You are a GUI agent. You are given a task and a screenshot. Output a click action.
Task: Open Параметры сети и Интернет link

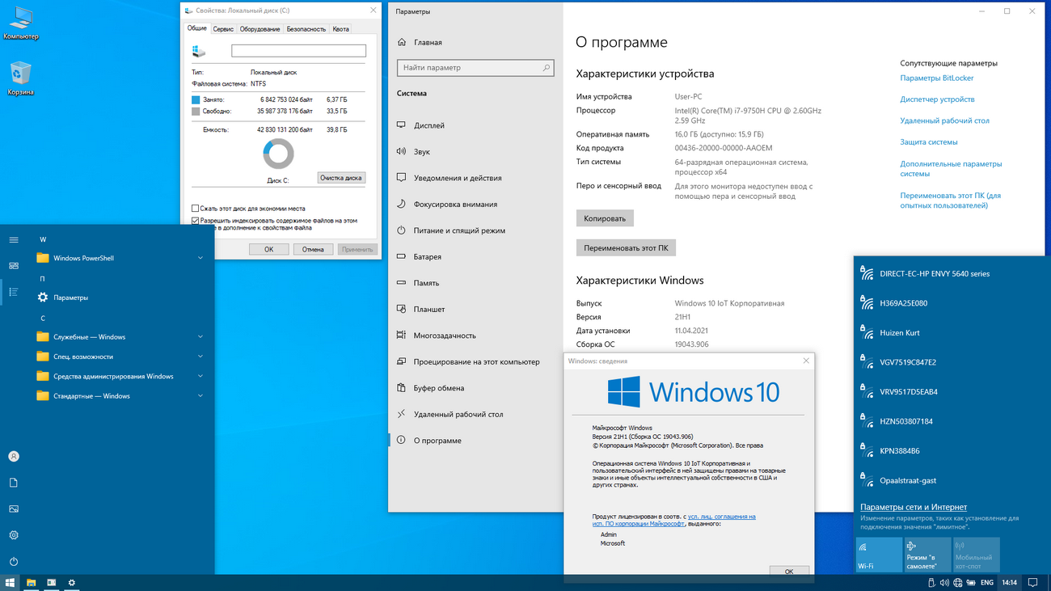[914, 507]
